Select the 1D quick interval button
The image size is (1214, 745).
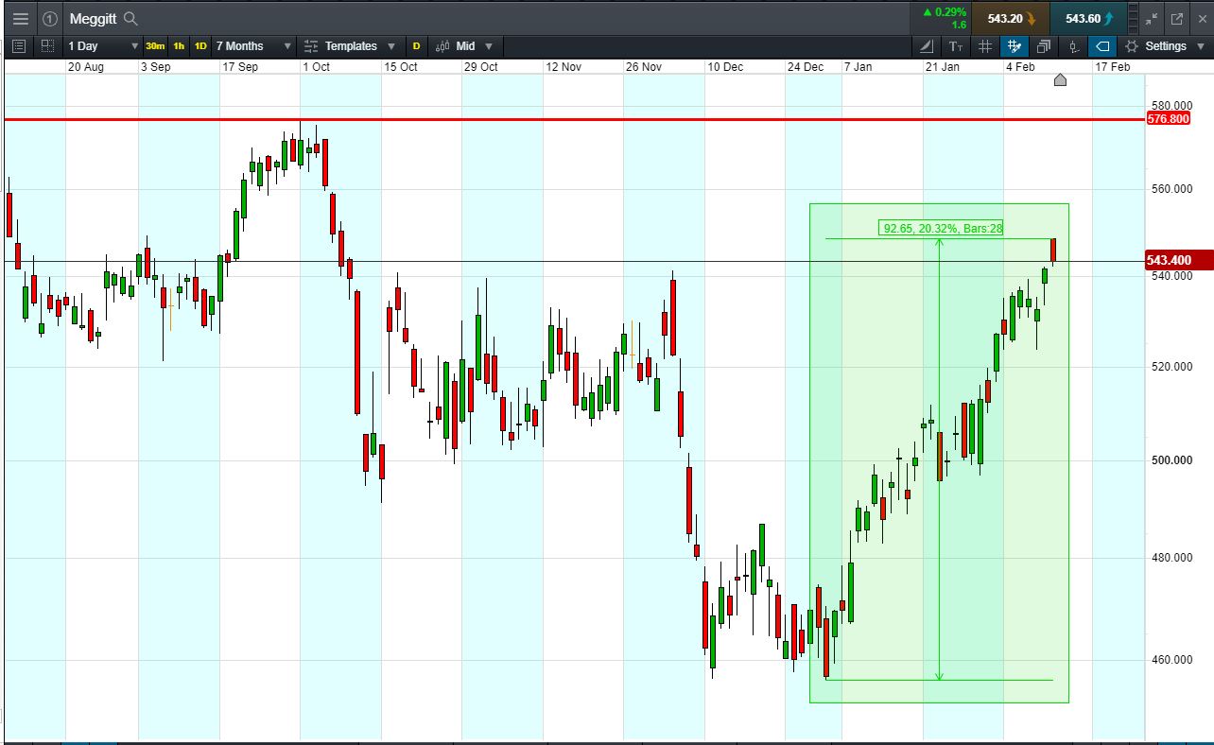click(x=200, y=46)
